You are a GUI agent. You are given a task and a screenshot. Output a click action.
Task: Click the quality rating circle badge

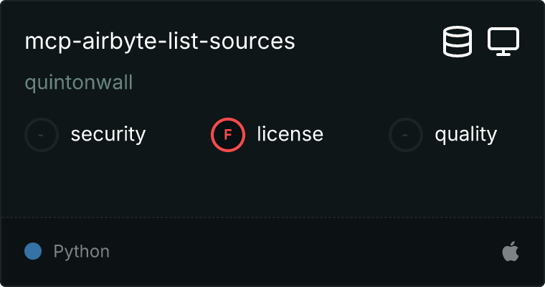pyautogui.click(x=406, y=134)
